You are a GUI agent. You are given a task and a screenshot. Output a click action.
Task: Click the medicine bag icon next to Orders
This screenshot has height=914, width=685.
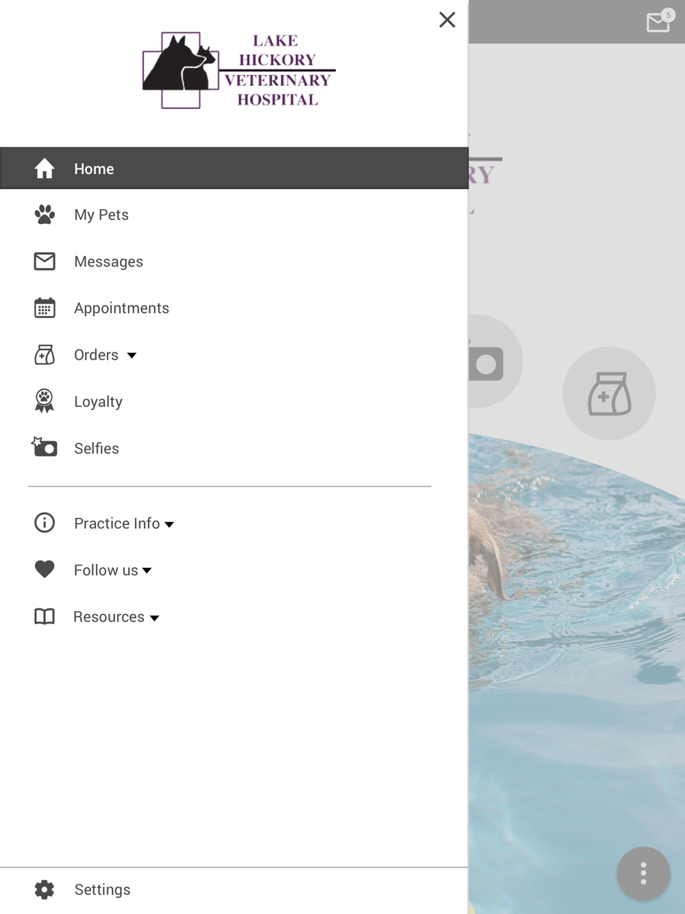click(x=45, y=355)
